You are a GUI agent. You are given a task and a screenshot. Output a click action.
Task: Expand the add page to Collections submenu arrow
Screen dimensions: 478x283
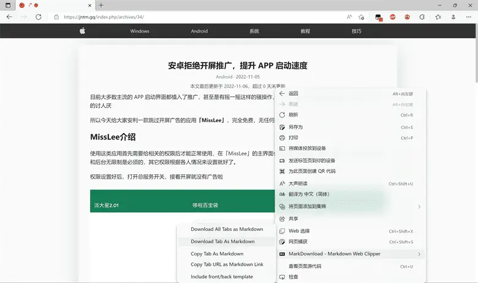pyautogui.click(x=419, y=207)
